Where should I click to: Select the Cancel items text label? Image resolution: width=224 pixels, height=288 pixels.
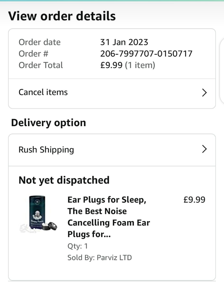43,92
